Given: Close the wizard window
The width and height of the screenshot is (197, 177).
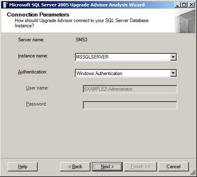Looking at the screenshot, I should coord(191,5).
